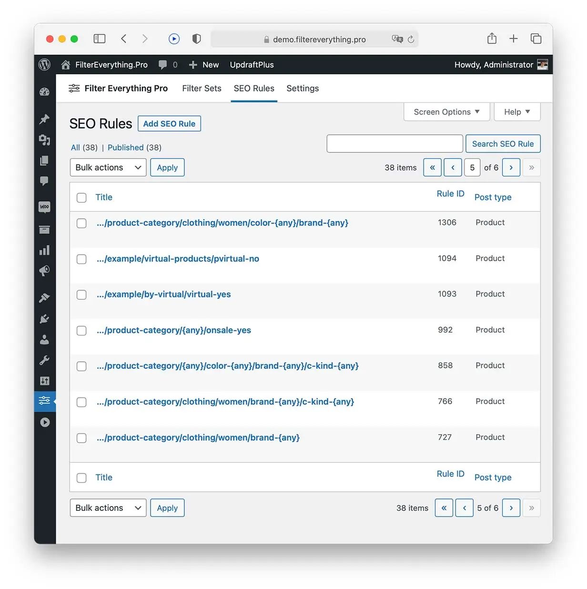The height and width of the screenshot is (589, 587).
Task: View Analytics via the bar chart icon
Action: click(44, 250)
